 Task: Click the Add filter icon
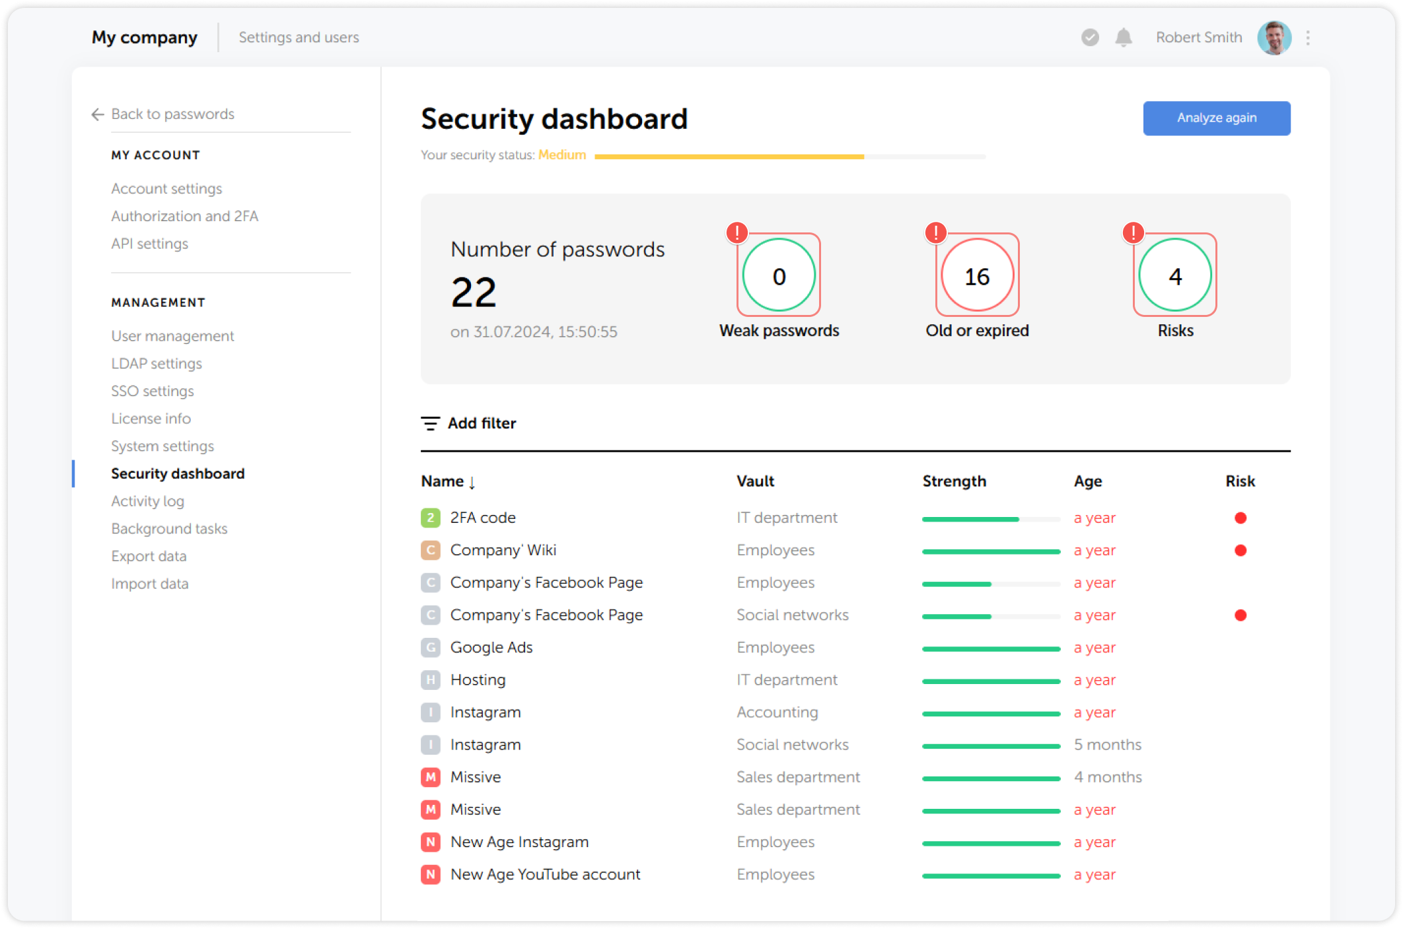[431, 423]
